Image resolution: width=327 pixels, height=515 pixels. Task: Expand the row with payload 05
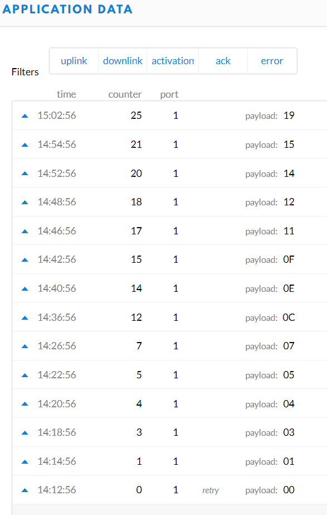pos(170,375)
